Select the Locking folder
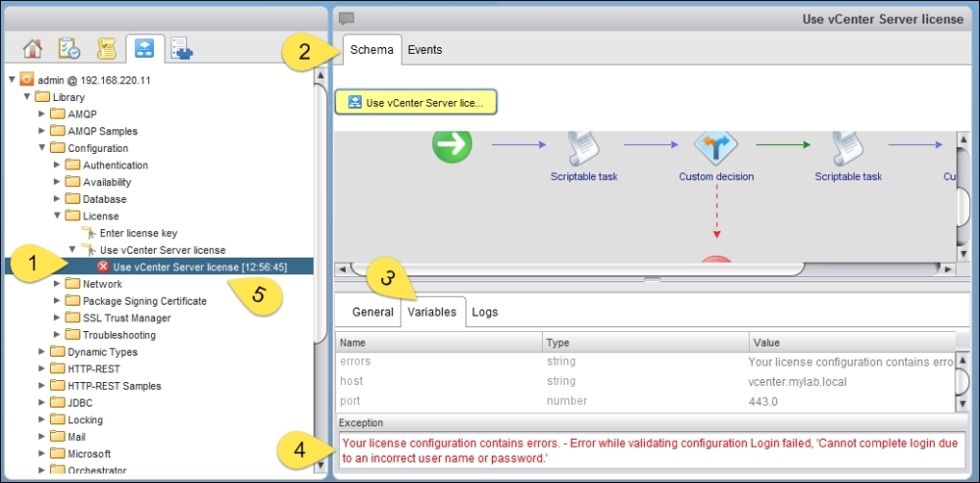The height and width of the screenshot is (483, 980). coord(85,420)
